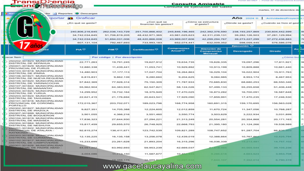The image size is (304, 171).
Task: Select radio for Distrital de Masisea
Action: 5,119
